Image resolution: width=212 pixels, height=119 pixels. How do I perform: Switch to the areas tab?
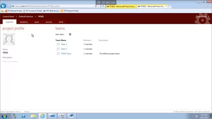pos(36,22)
